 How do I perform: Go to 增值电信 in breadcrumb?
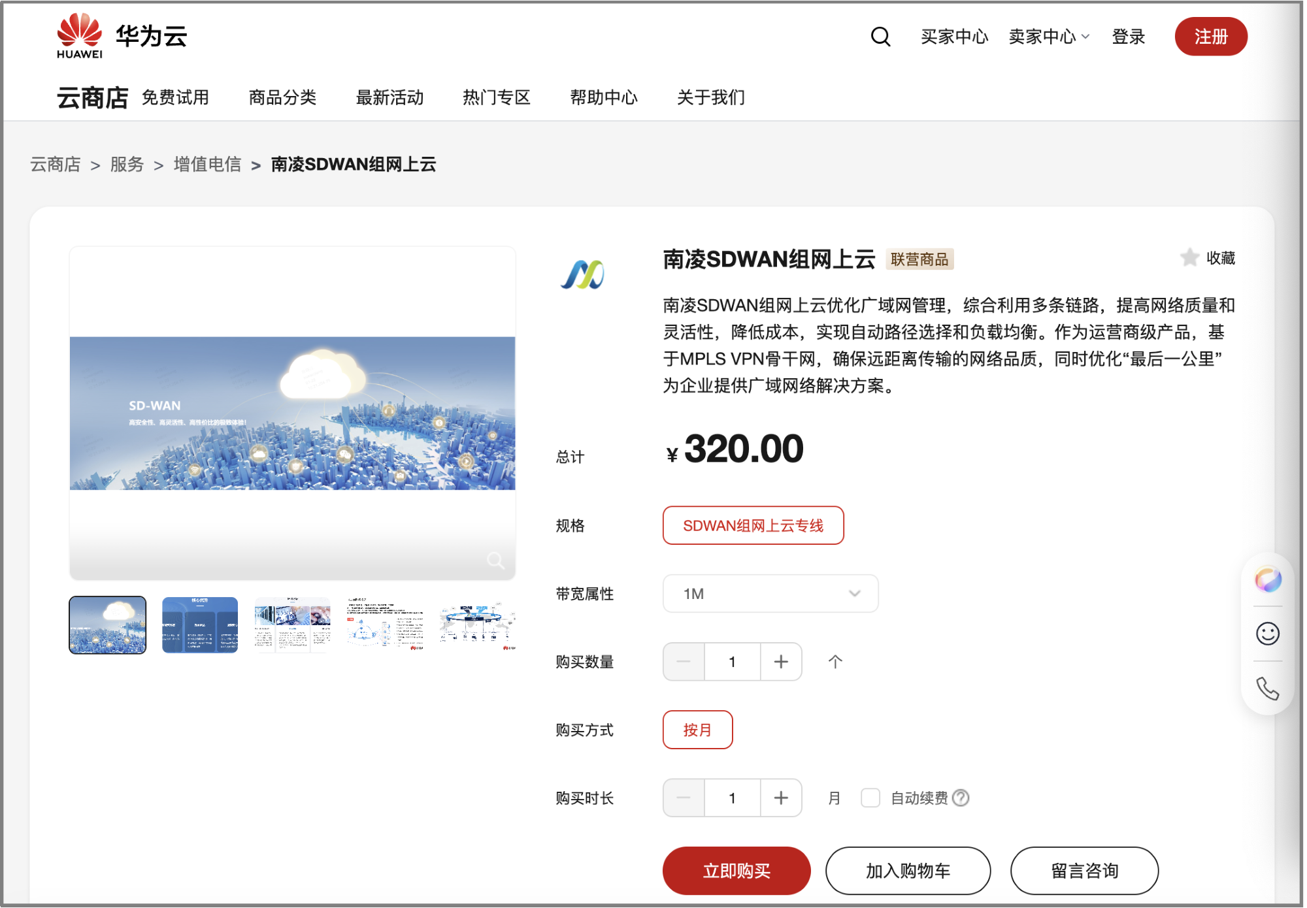tap(207, 164)
